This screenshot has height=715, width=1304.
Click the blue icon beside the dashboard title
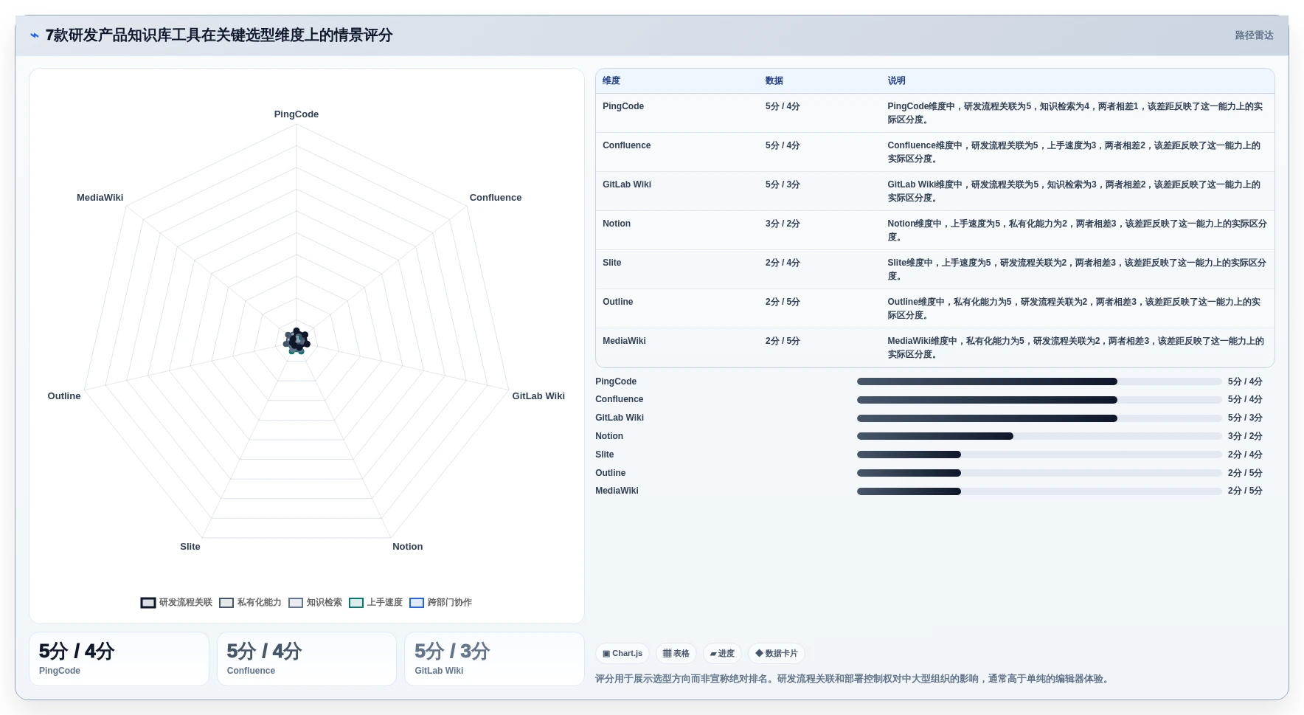pos(34,35)
